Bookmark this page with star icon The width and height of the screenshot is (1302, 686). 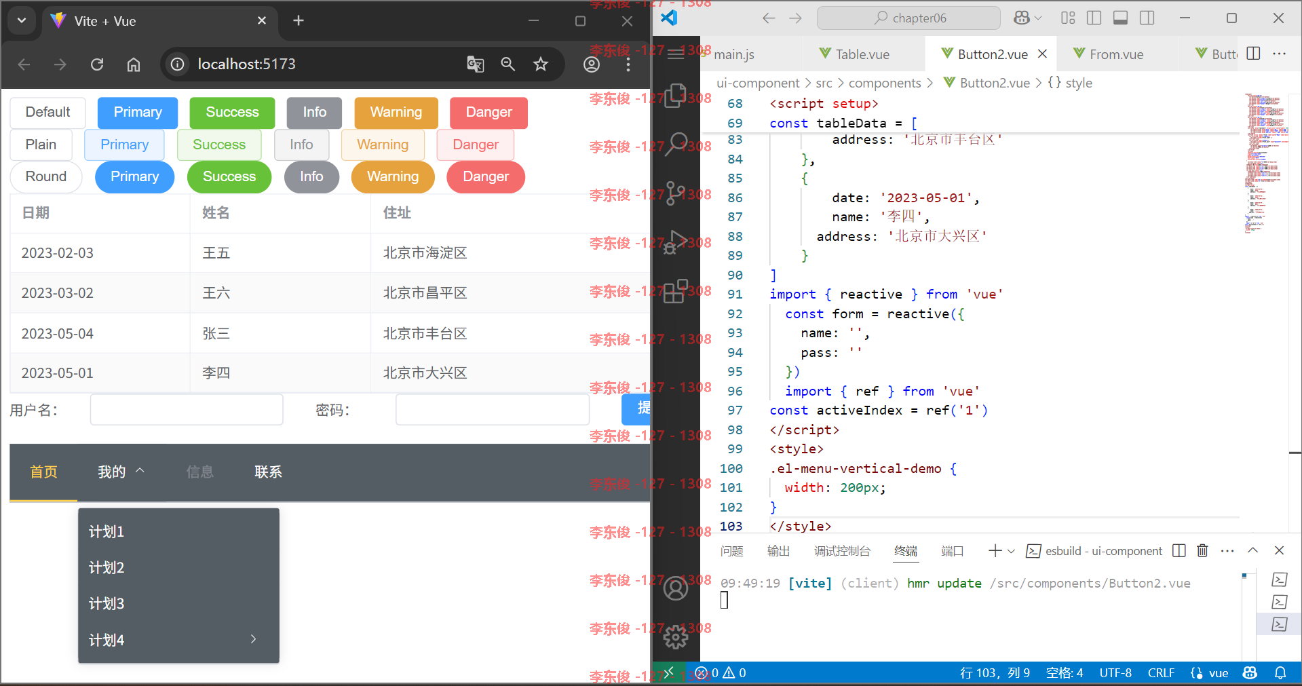tap(540, 64)
